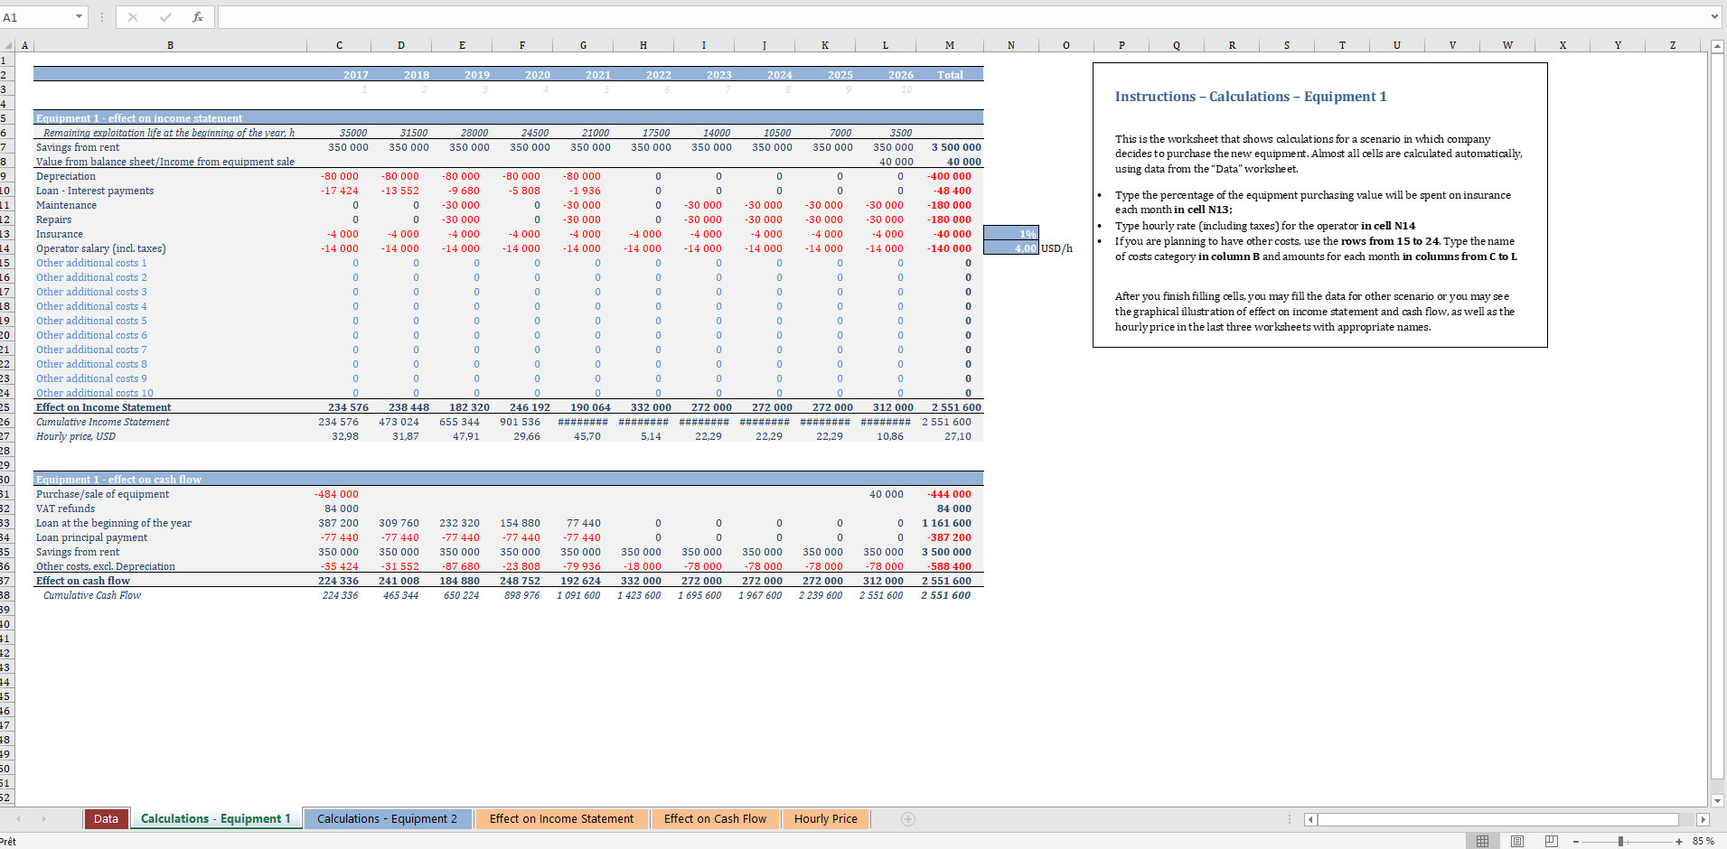Click the 'Effect on Income Statement' row label
This screenshot has width=1727, height=849.
point(103,407)
